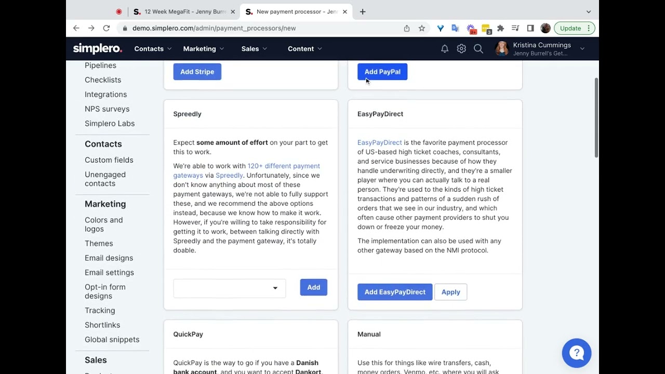Open Custom fields in sidebar

click(109, 160)
